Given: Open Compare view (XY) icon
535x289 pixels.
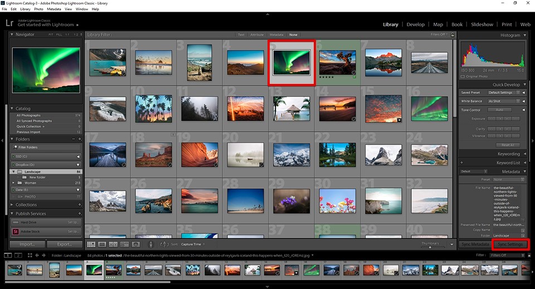Looking at the screenshot, I should [x=113, y=245].
